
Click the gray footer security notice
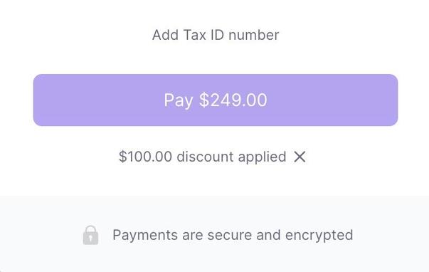(x=218, y=235)
